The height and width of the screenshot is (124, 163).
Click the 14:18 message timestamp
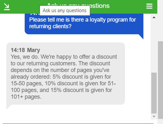pos(18,50)
